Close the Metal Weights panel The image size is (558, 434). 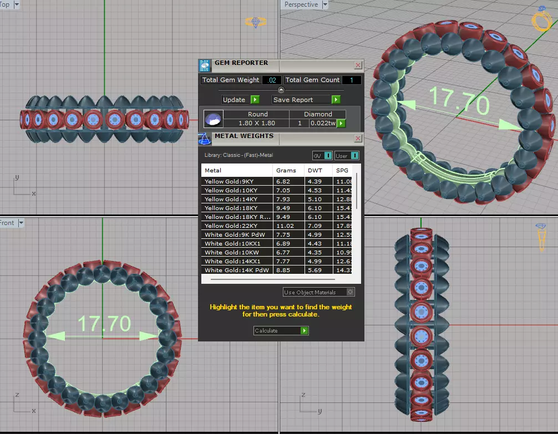358,139
